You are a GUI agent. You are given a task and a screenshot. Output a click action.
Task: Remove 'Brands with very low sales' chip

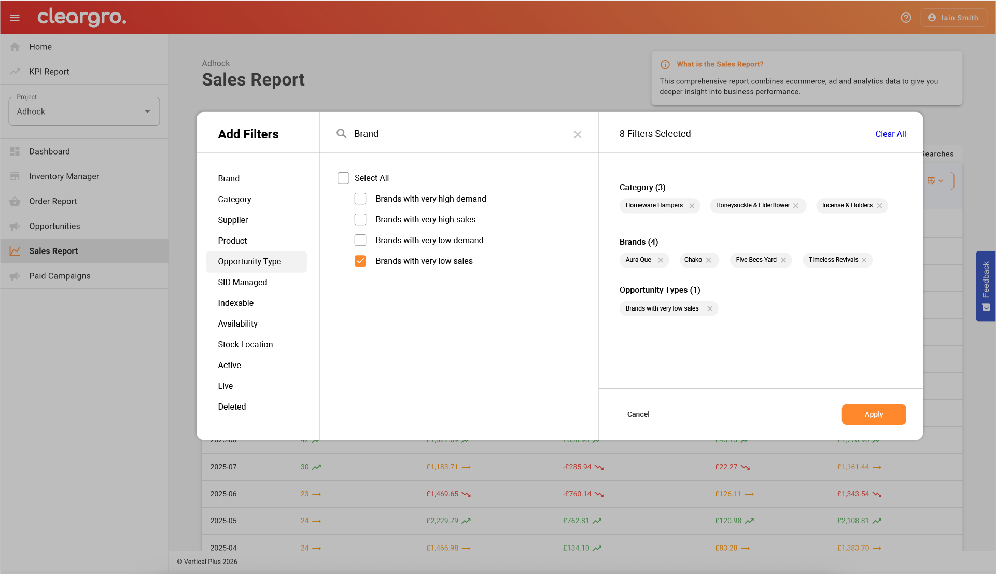(x=710, y=308)
